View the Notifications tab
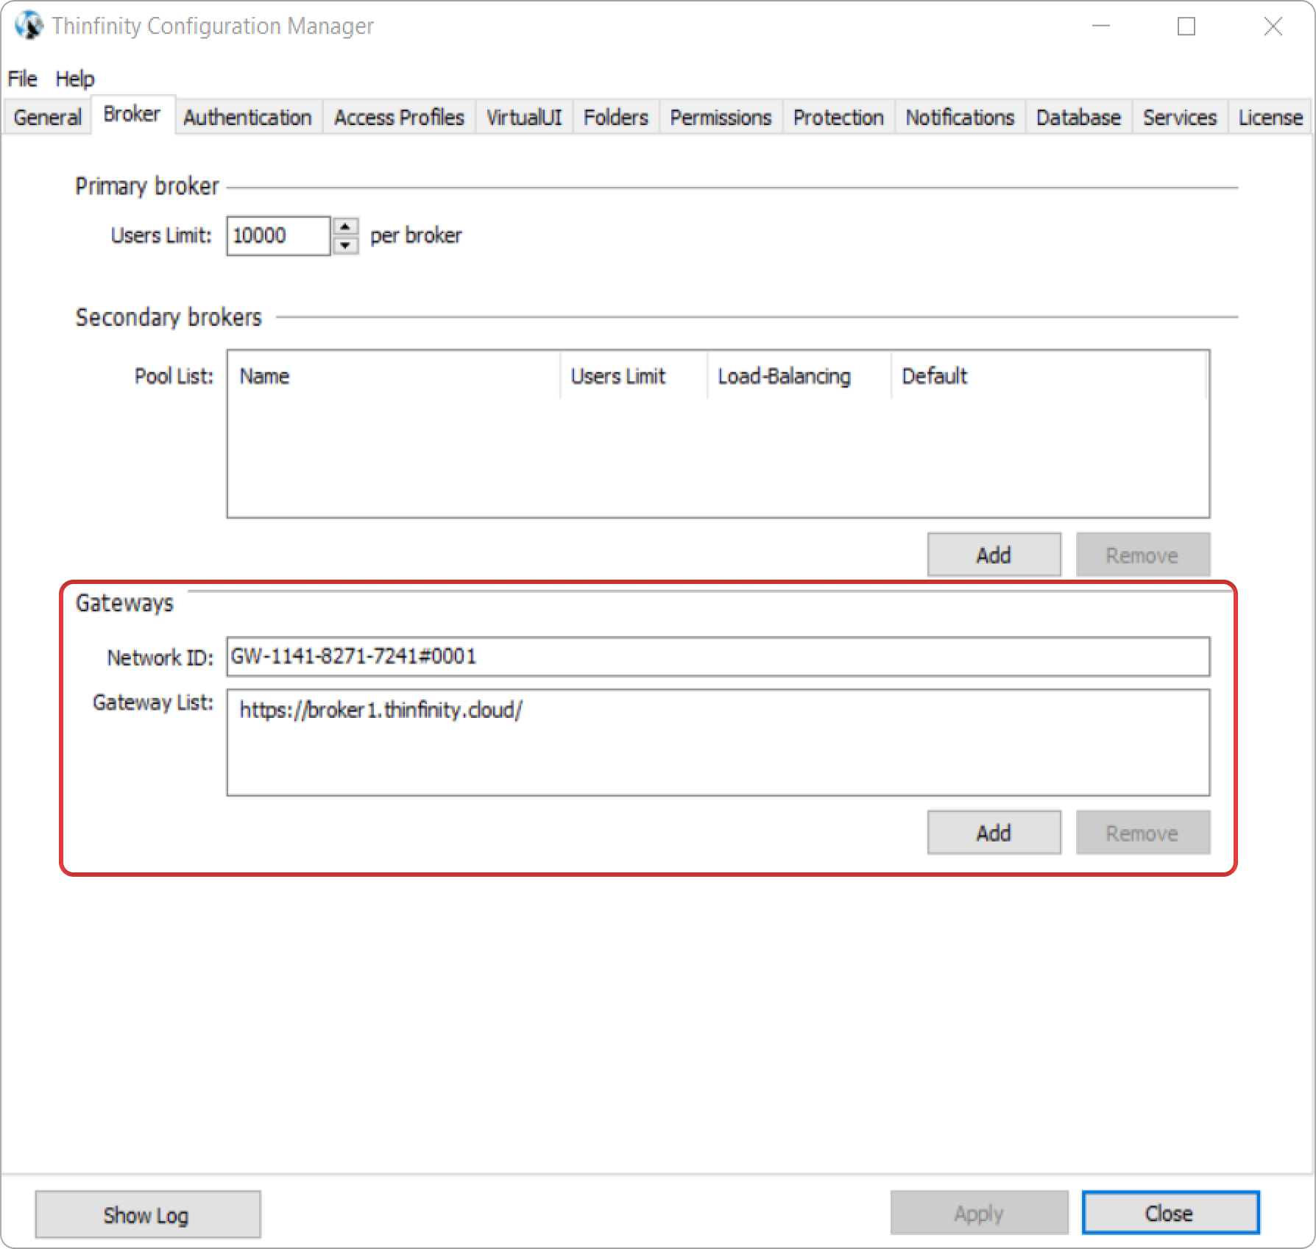 960,118
